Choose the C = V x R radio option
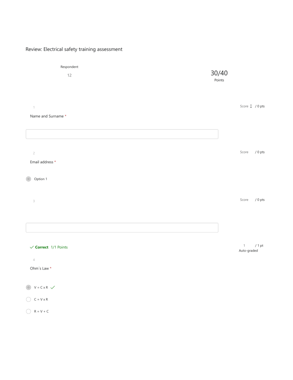Screen dimensions: 293x380 click(x=29, y=299)
